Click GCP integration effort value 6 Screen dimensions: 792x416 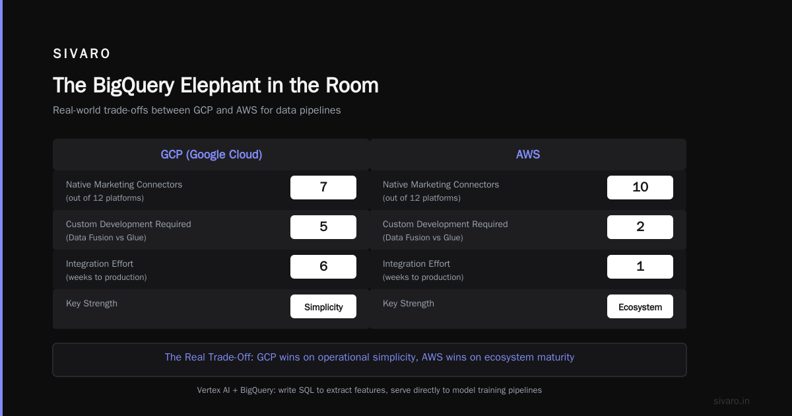[x=323, y=267]
